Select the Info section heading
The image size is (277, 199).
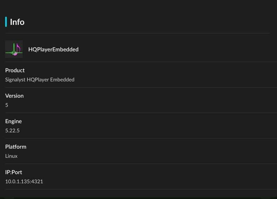(17, 22)
